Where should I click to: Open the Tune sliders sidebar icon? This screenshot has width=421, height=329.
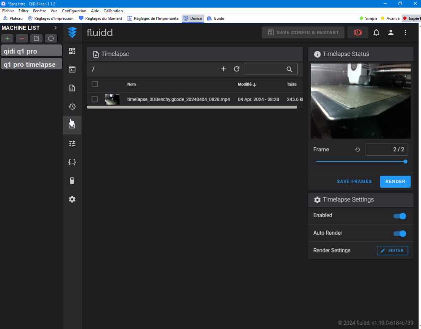72,143
